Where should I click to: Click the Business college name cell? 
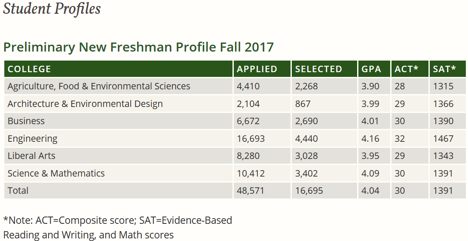tap(26, 121)
